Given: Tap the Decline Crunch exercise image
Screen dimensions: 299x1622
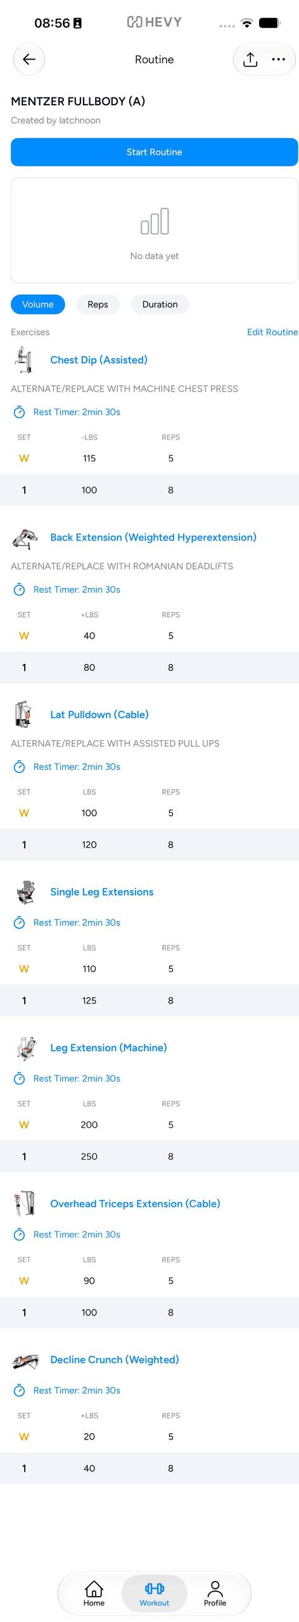Looking at the screenshot, I should point(24,1360).
